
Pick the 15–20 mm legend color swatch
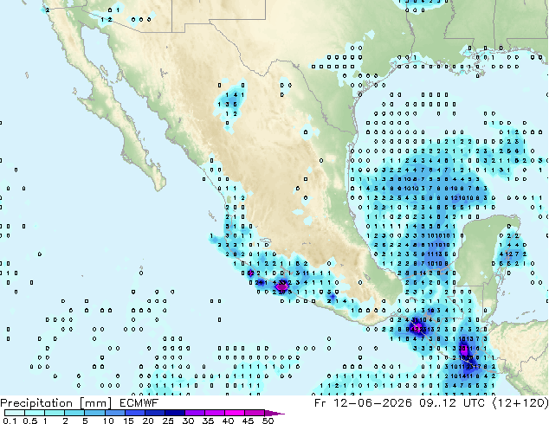coord(134,413)
